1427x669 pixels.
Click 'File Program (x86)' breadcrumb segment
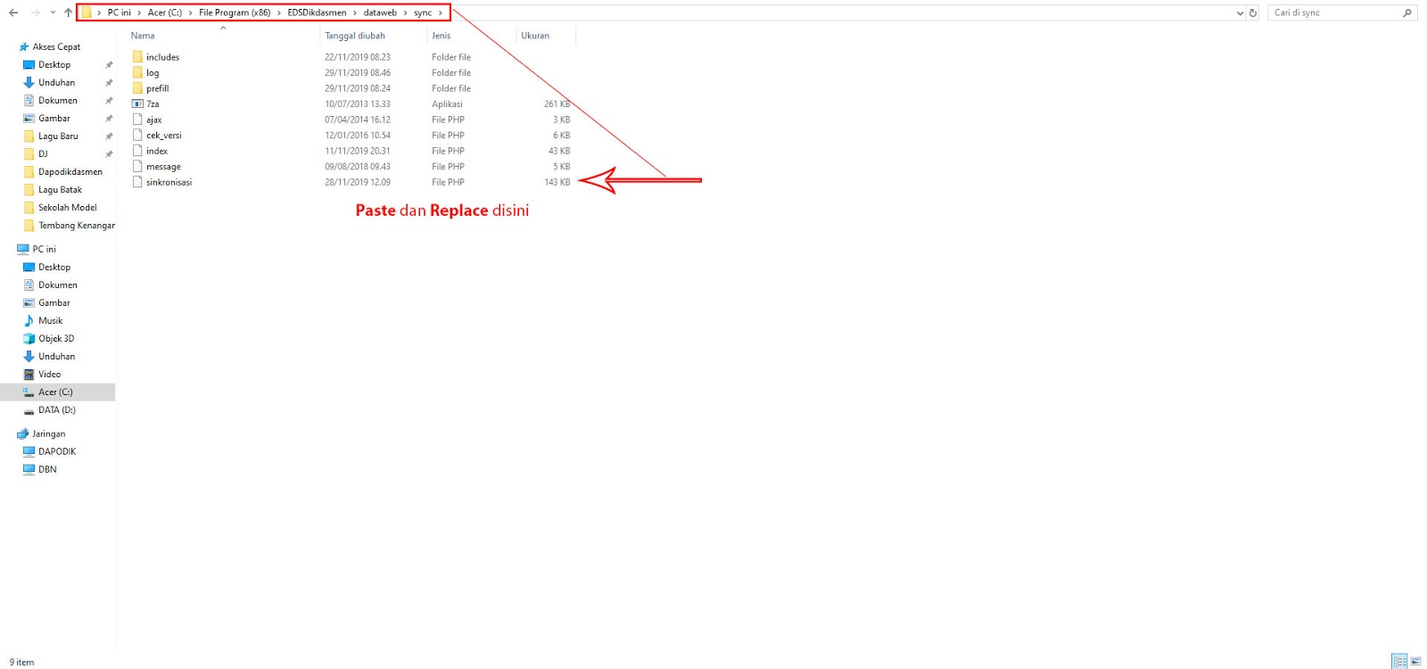235,12
